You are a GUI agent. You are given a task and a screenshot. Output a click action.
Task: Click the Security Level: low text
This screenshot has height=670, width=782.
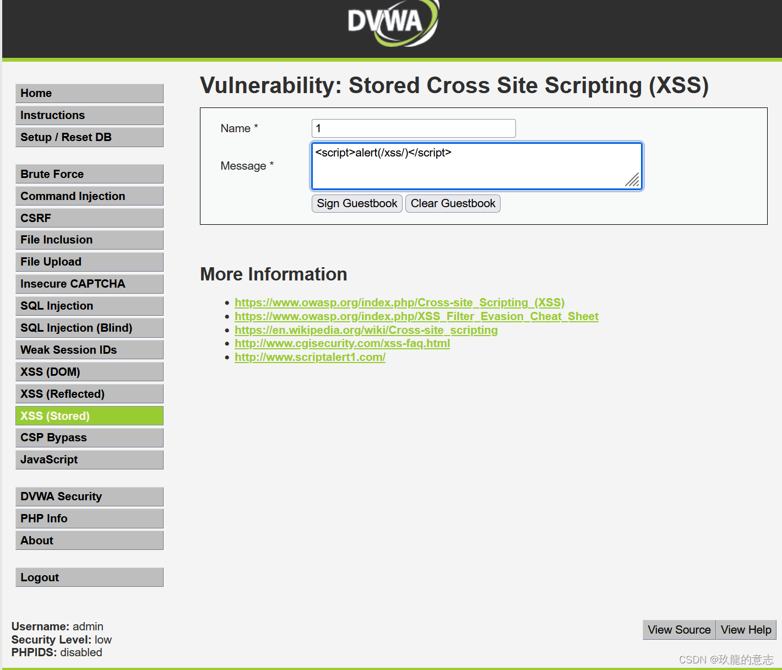coord(61,640)
